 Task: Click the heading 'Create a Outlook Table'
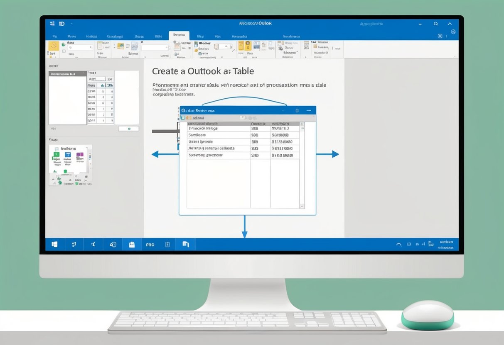203,71
